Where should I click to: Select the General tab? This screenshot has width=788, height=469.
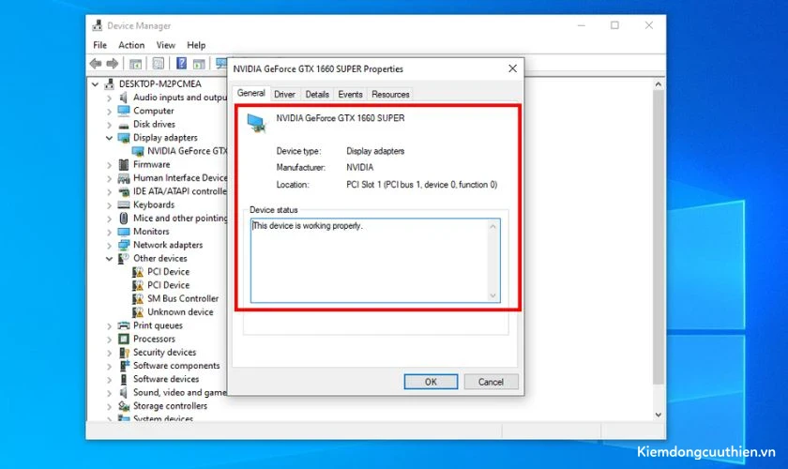(x=250, y=93)
